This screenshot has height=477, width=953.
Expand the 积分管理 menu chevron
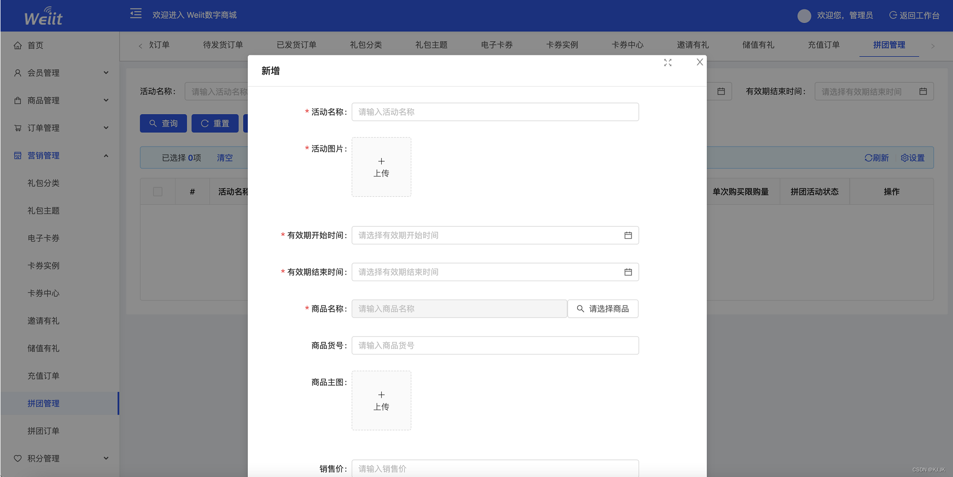pyautogui.click(x=106, y=459)
